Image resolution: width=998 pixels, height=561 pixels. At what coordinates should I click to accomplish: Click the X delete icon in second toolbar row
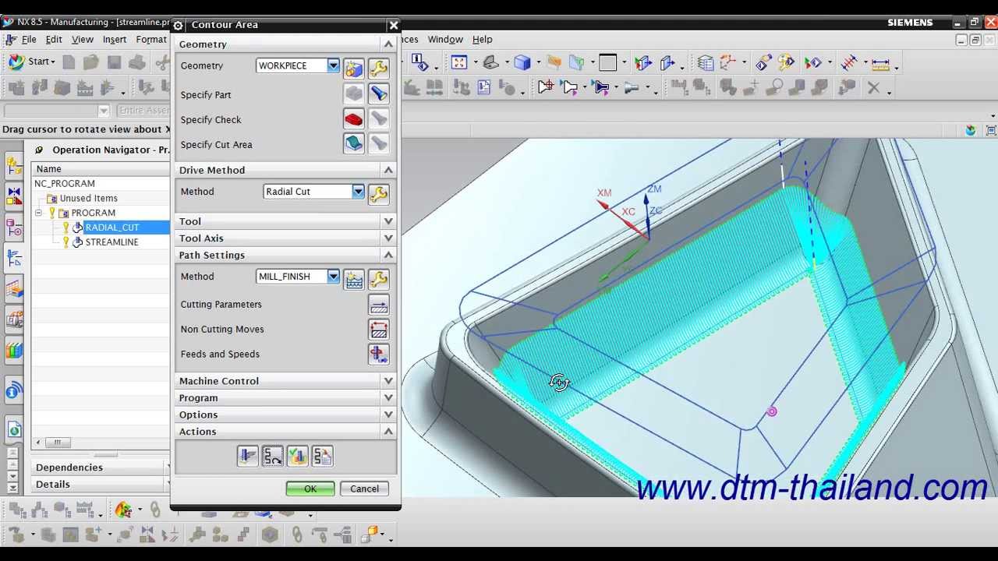tap(873, 88)
